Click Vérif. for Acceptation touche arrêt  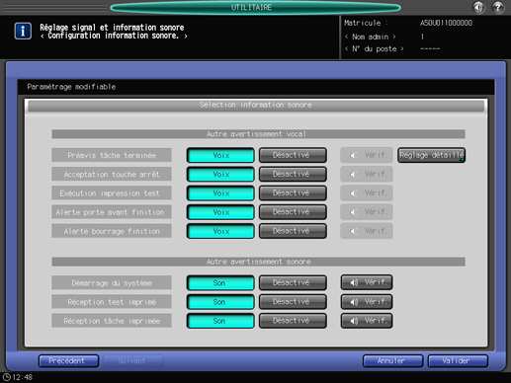[x=367, y=174]
